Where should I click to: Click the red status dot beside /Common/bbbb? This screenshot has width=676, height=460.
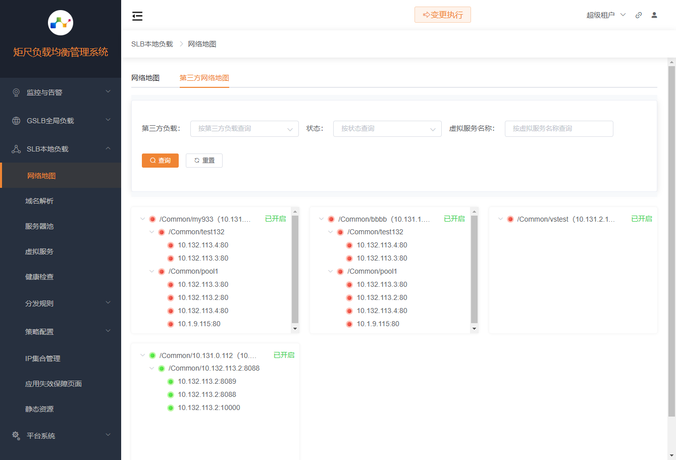tap(331, 219)
